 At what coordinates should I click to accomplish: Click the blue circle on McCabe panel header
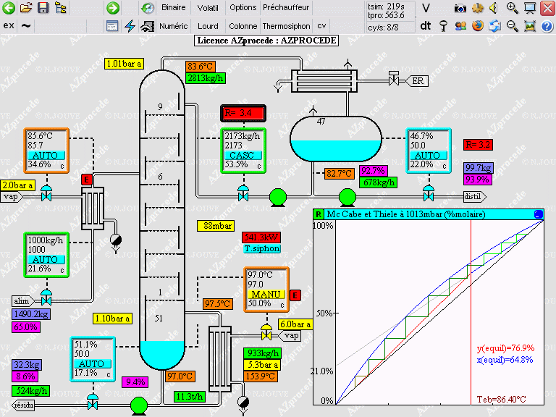(x=538, y=214)
